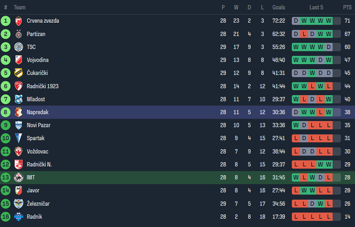This screenshot has height=227, width=355.
Task: Click the IMT team badge
Action: pos(19,177)
